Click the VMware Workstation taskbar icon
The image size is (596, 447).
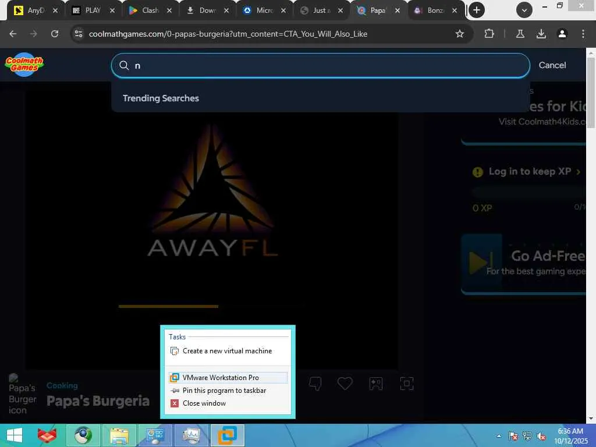(x=228, y=435)
